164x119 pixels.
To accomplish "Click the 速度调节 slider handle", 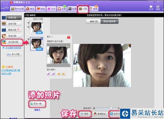I will pos(111,108).
